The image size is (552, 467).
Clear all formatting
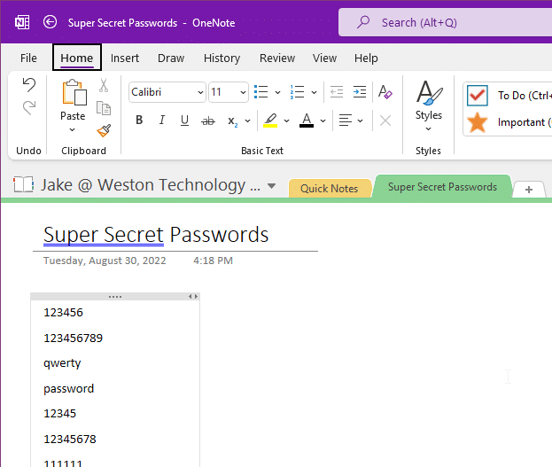(x=385, y=92)
